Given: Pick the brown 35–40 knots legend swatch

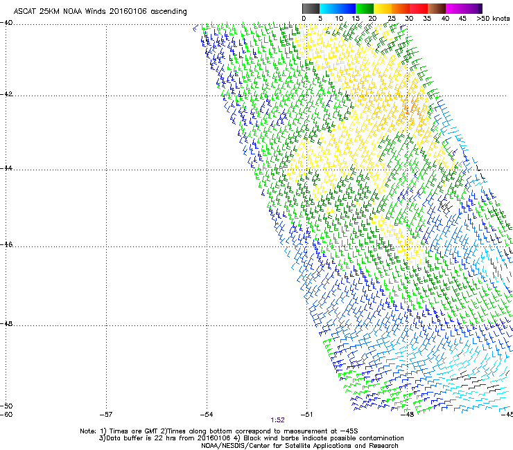Looking at the screenshot, I should click(437, 8).
